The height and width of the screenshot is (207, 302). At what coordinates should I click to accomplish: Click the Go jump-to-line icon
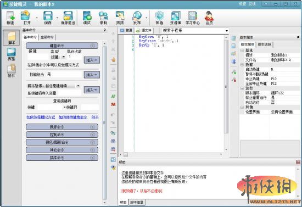[113, 133]
